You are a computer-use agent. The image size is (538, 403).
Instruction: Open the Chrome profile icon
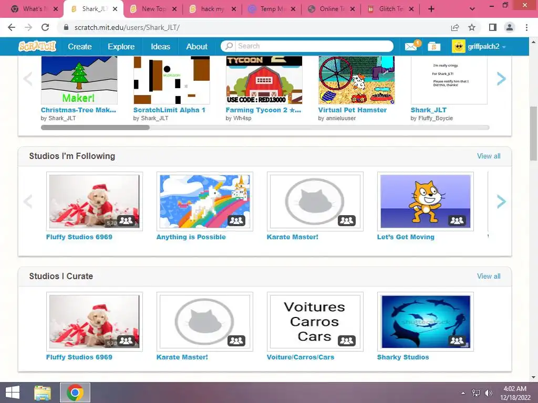510,27
